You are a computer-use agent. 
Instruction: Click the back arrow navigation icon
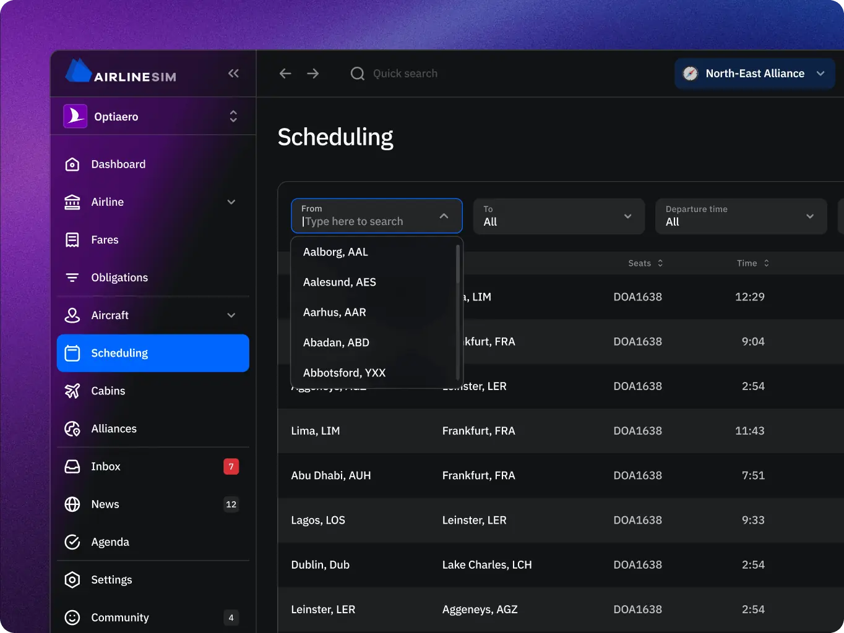[285, 74]
